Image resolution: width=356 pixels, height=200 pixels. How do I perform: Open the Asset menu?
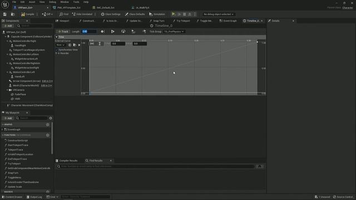tap(32, 2)
